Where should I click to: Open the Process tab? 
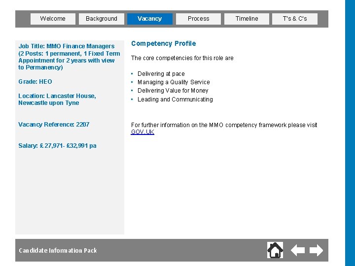tap(198, 19)
